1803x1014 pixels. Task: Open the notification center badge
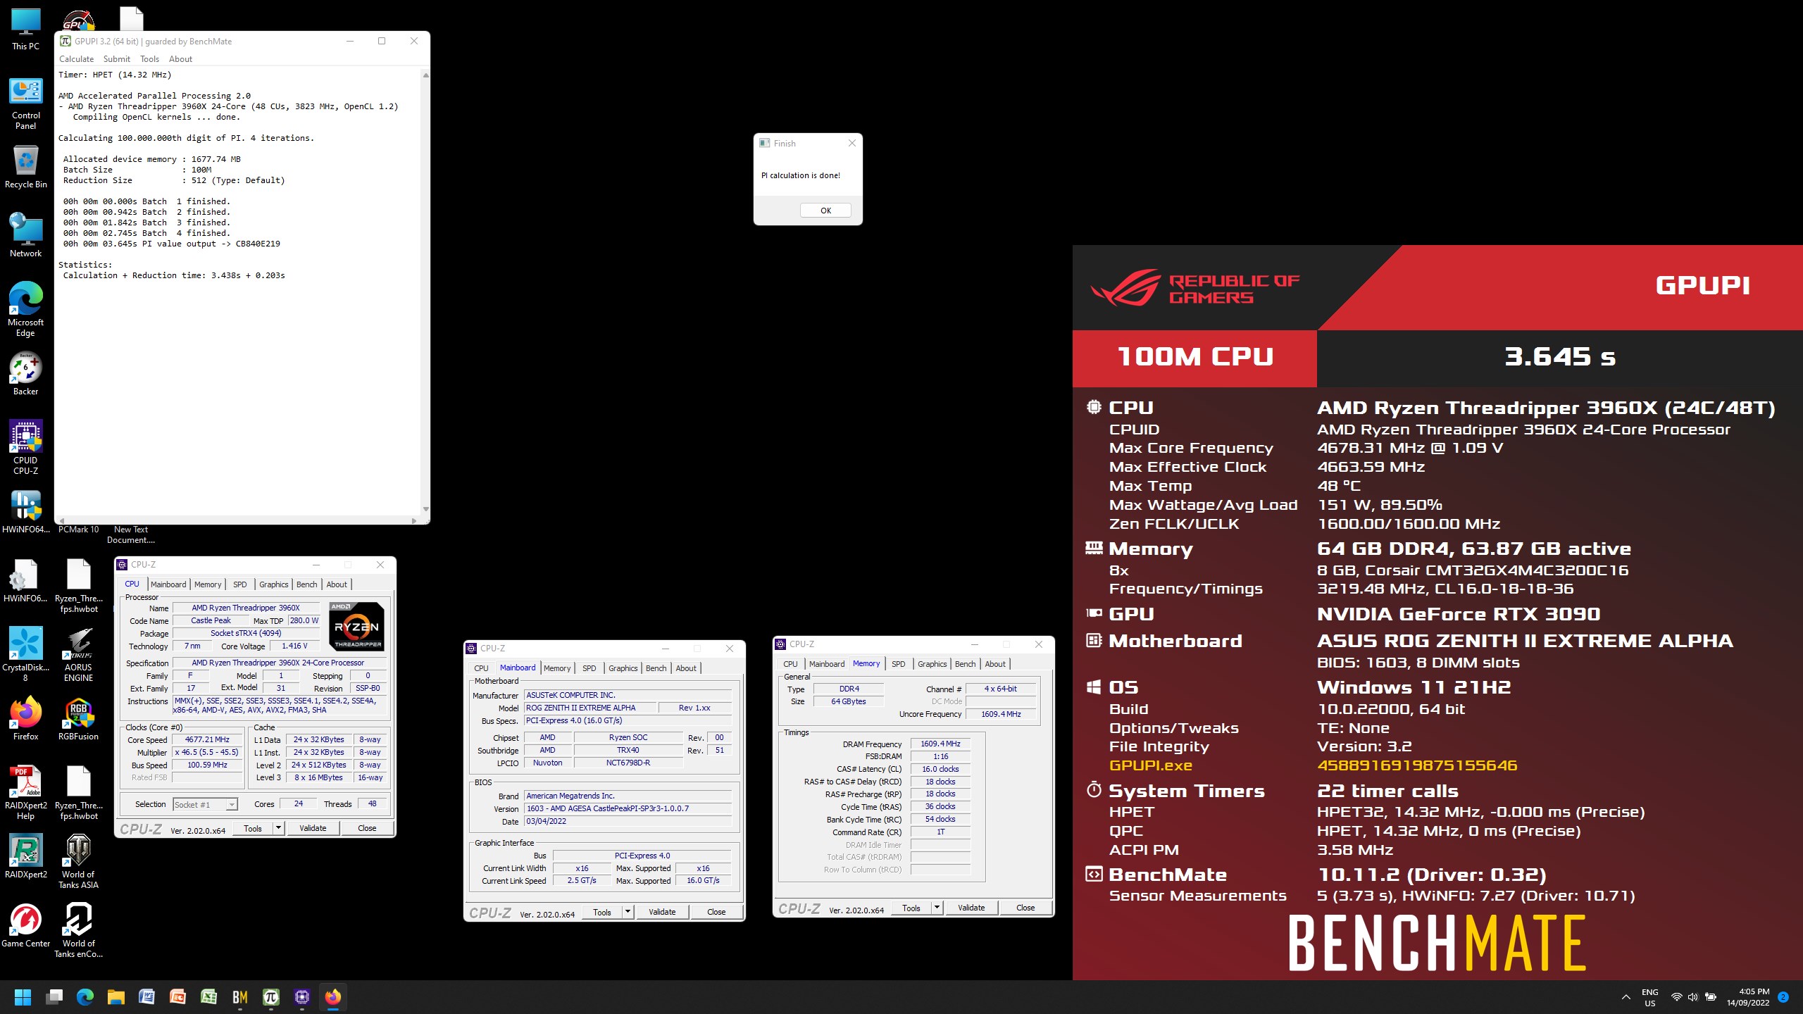[1783, 997]
